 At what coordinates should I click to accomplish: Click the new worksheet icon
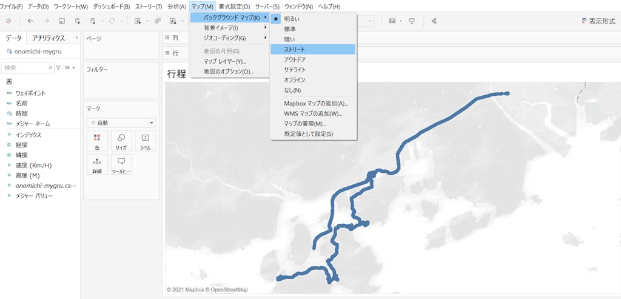[x=138, y=21]
